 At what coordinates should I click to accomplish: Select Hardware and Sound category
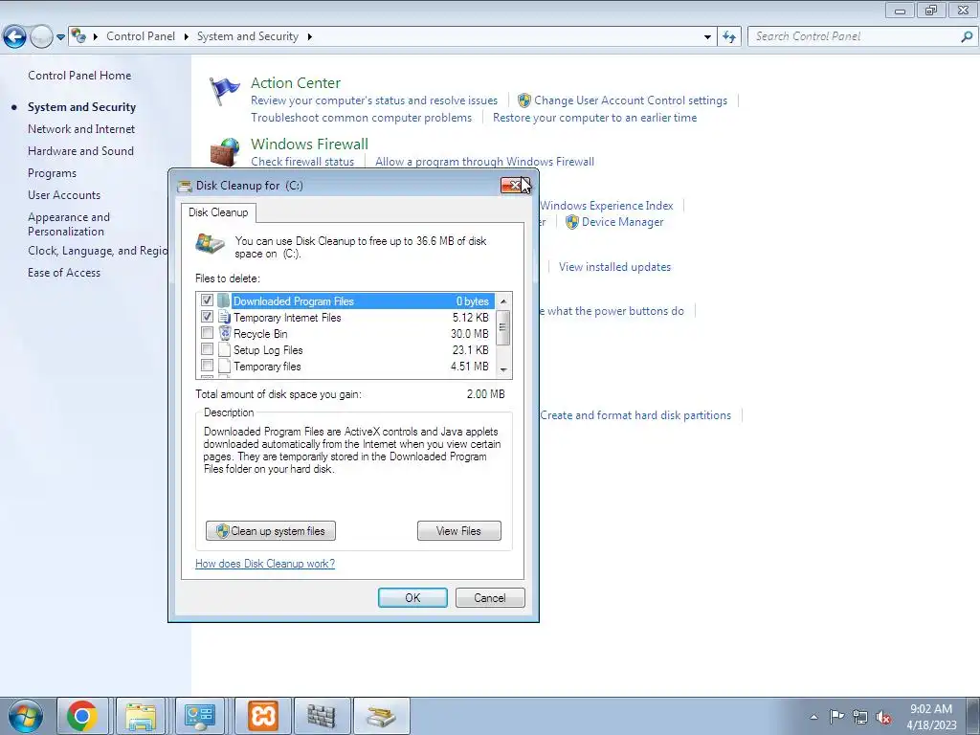pyautogui.click(x=80, y=151)
